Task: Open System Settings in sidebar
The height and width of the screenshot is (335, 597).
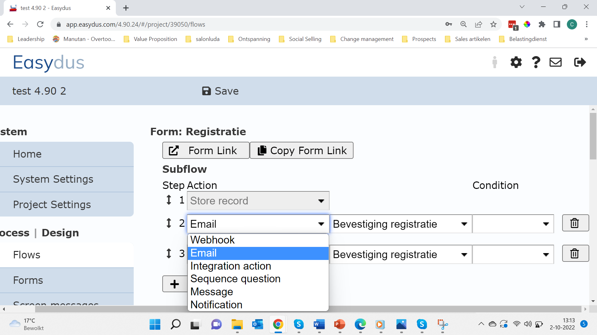Action: (67, 179)
